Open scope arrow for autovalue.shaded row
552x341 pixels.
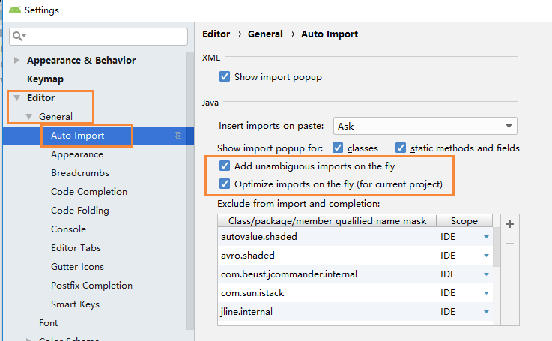[486, 237]
